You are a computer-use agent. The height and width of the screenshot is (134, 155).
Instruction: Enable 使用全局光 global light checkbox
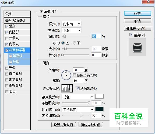coord(74,75)
